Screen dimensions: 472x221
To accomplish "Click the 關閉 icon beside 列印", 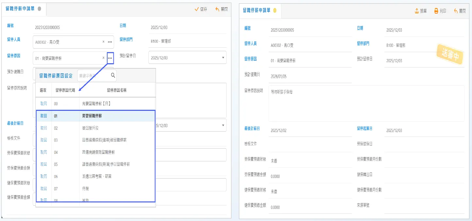I will [456, 11].
